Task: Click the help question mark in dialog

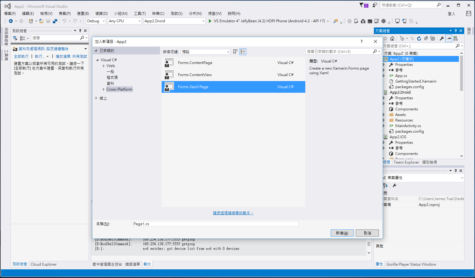Action: [x=362, y=41]
